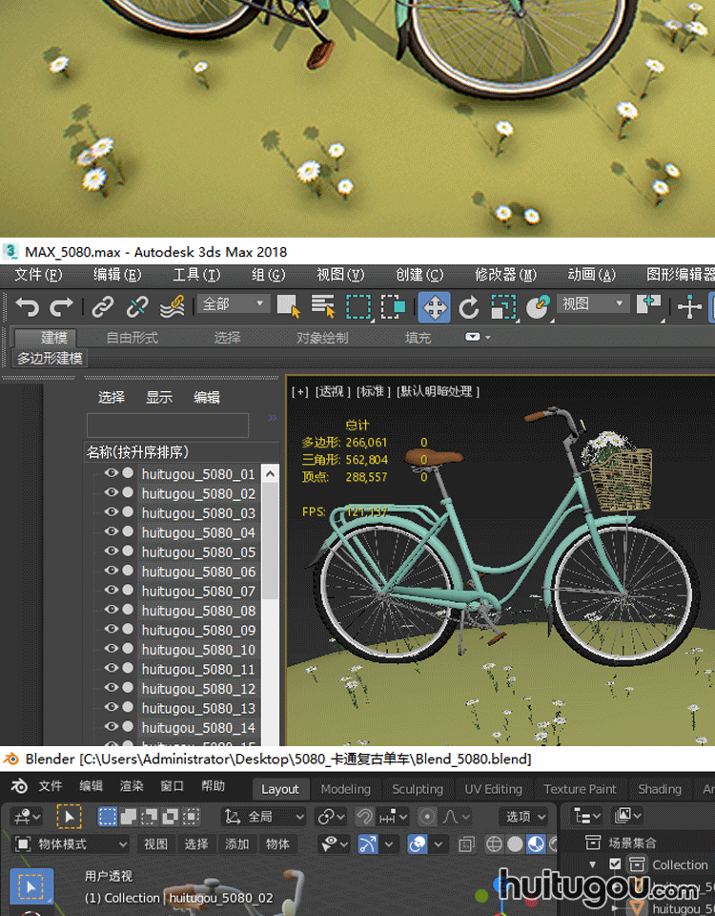Toggle visibility of huitugou_5080_08
715x916 pixels.
coord(112,610)
